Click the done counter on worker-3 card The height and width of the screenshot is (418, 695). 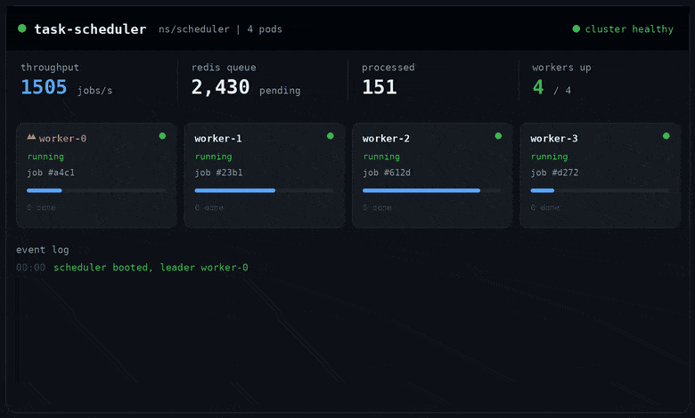545,207
